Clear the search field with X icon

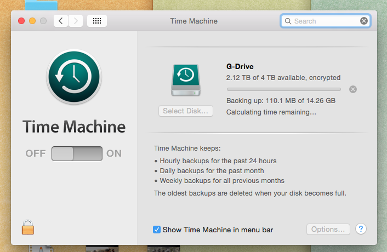(364, 21)
